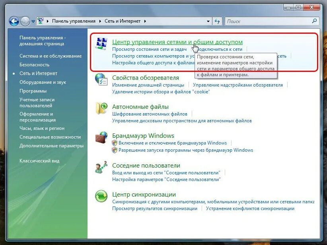Click shield icon beside Включение и отключение брандмауэра

point(115,143)
